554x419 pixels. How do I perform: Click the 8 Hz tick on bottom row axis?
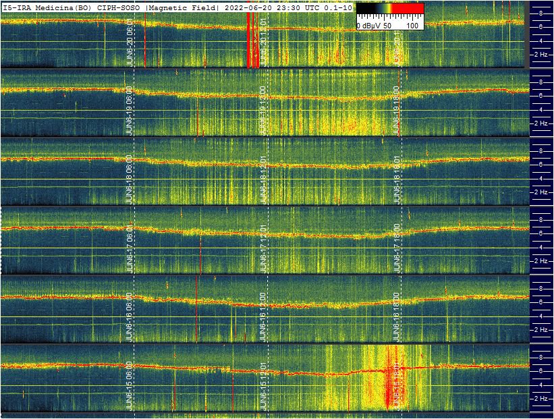tap(541, 357)
